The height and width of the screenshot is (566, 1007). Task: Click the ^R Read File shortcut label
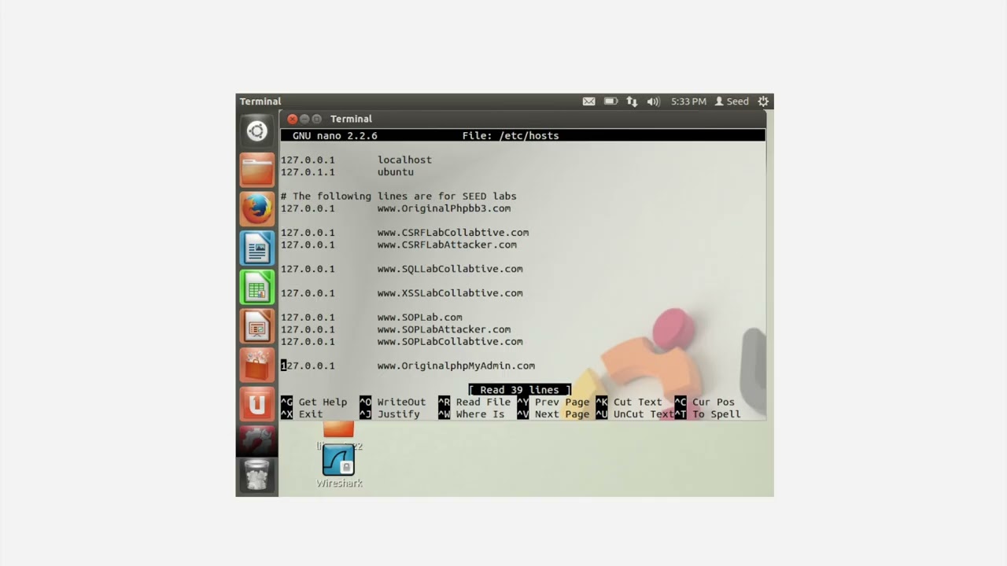(474, 402)
